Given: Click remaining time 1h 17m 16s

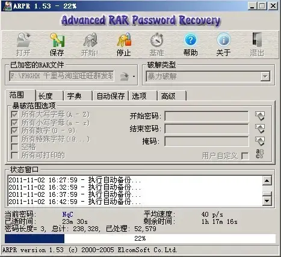Looking at the screenshot, I should [x=220, y=221].
